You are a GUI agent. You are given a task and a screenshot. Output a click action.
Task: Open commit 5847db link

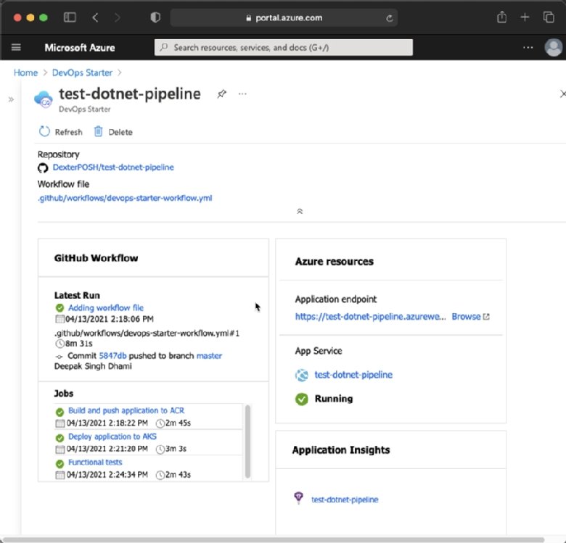pos(112,356)
